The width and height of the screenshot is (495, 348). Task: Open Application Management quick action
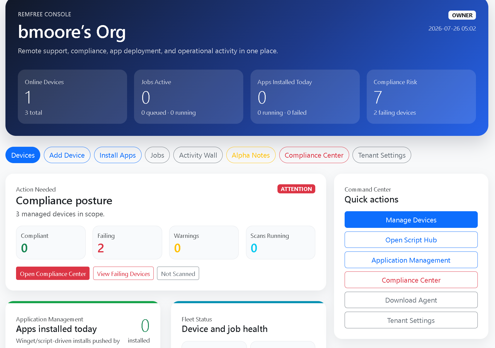(x=411, y=260)
